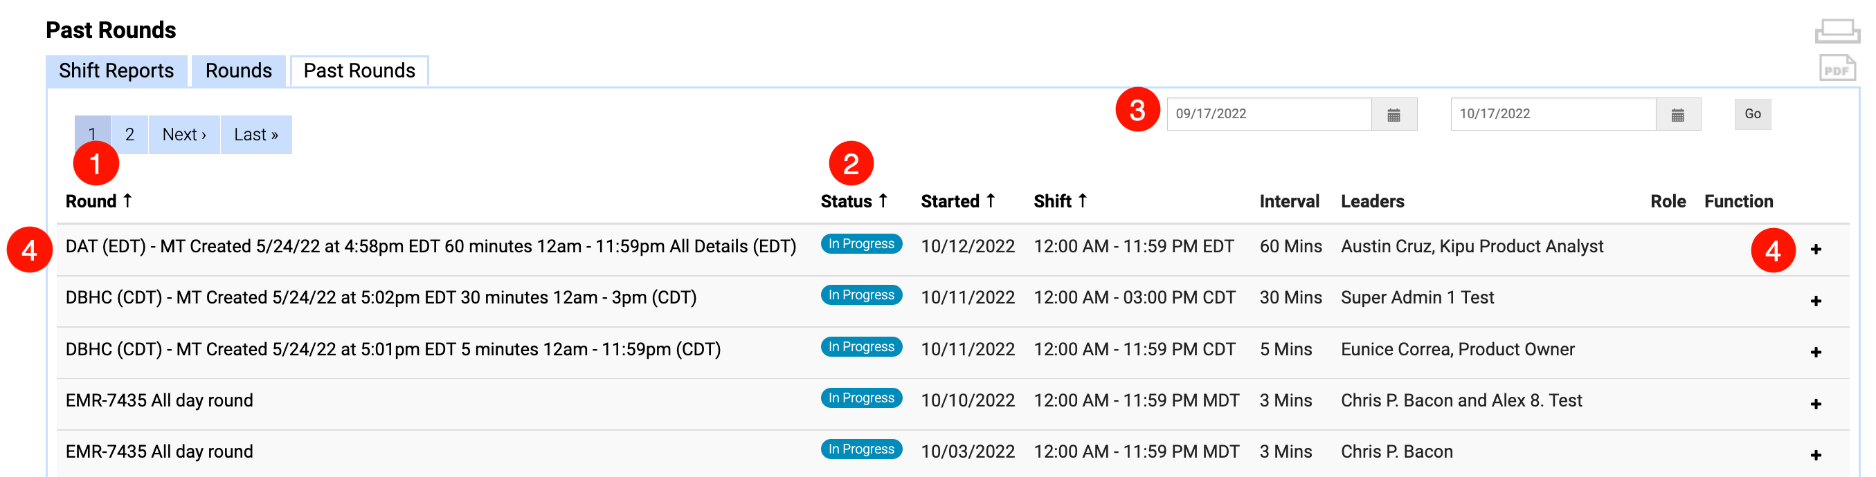Sort by the Round column arrow

click(127, 200)
